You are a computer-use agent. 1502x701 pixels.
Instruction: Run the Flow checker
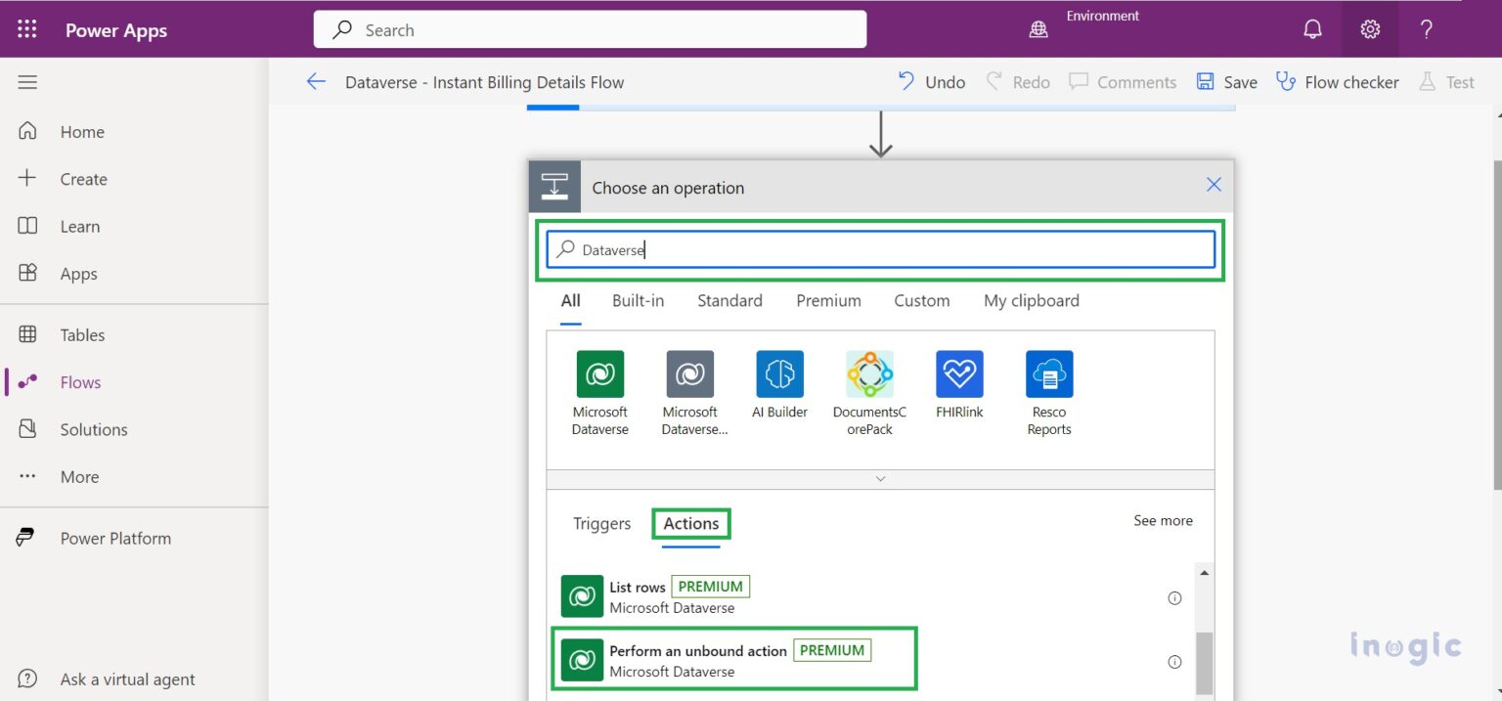tap(1337, 82)
